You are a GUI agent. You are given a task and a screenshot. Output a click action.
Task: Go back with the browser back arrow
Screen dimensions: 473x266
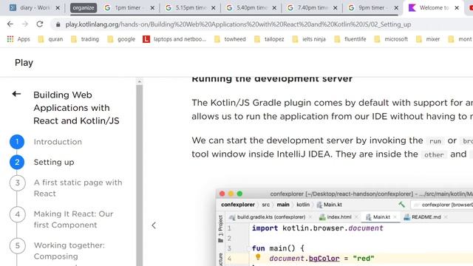tap(10, 24)
